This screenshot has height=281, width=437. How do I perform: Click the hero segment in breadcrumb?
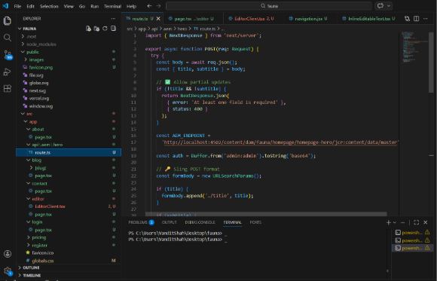(182, 29)
